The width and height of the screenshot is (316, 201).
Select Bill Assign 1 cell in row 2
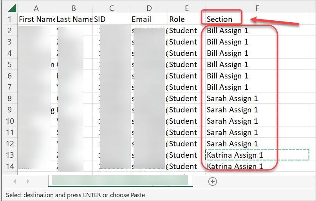tap(257, 30)
